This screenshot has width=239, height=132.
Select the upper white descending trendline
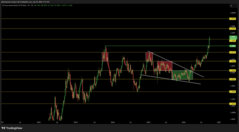pos(176,64)
